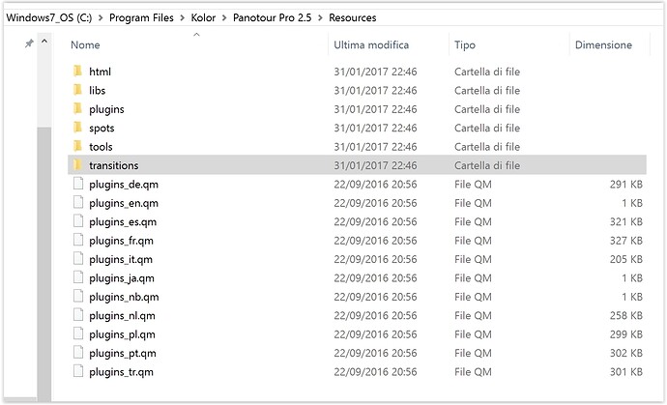The image size is (667, 405).
Task: Select the plugins folder icon
Action: [x=78, y=108]
